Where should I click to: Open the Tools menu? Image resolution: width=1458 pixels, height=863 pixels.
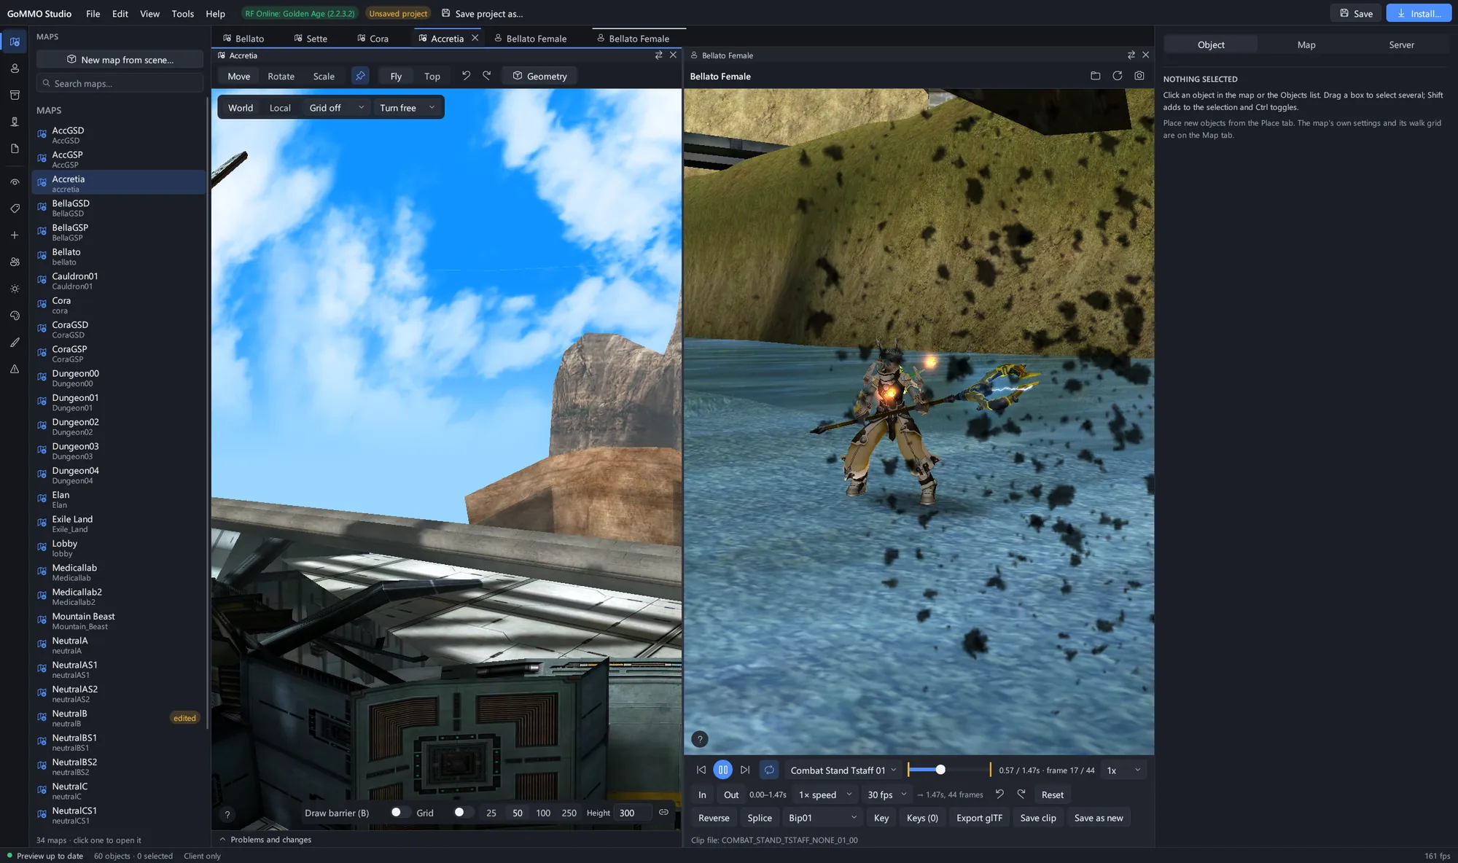pyautogui.click(x=182, y=13)
